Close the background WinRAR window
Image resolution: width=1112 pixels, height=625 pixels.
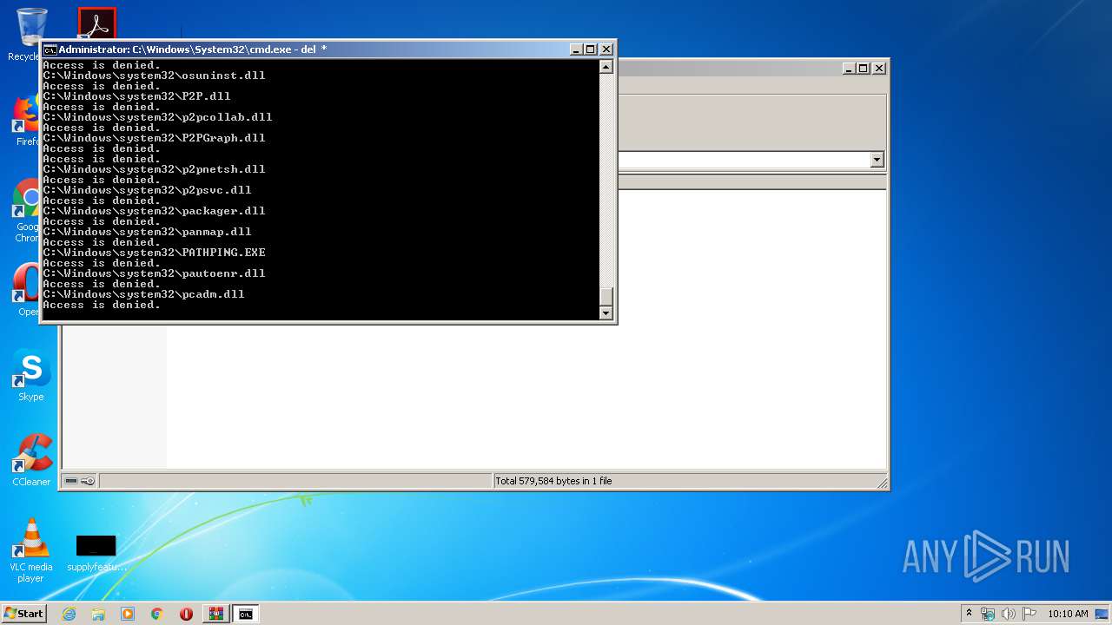(x=879, y=68)
